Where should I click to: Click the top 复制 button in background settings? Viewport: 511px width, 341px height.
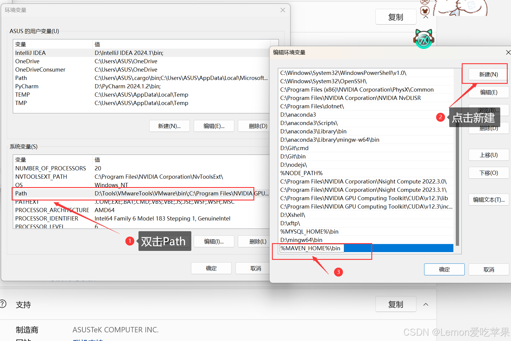(395, 17)
